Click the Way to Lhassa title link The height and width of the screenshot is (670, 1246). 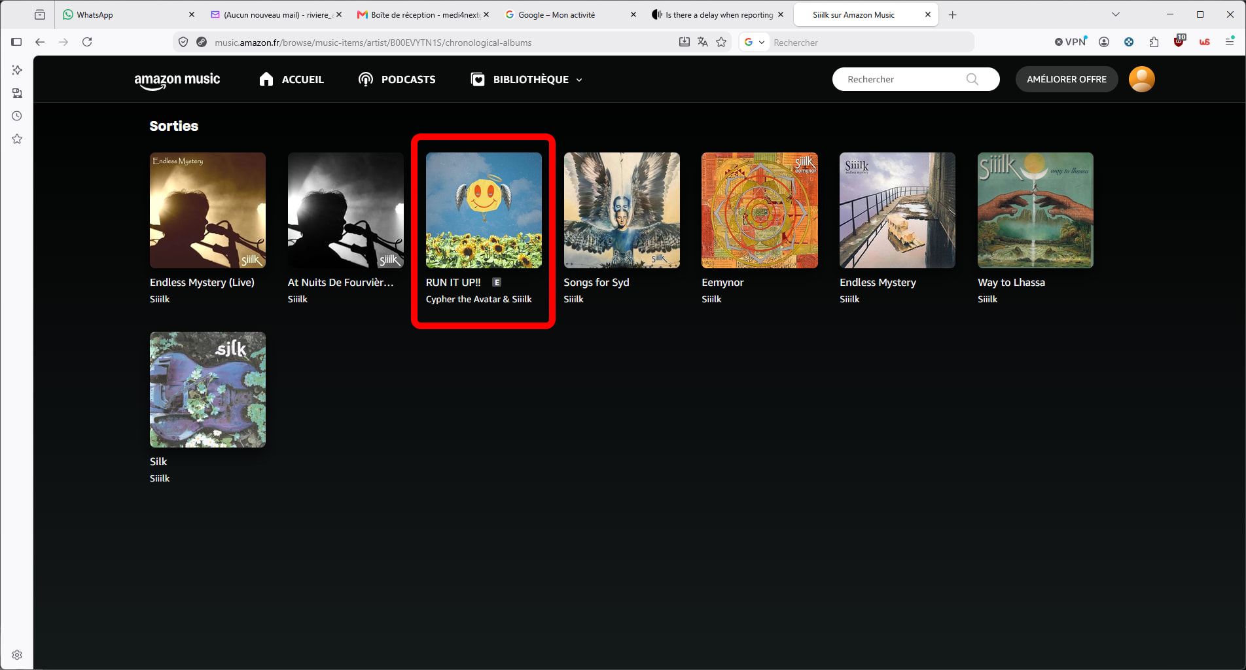[1011, 282]
